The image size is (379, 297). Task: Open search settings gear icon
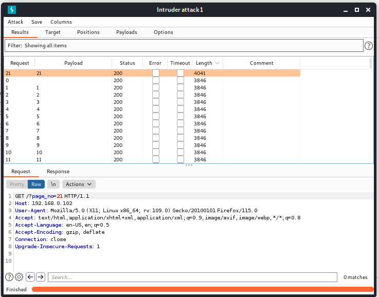[x=19, y=277]
